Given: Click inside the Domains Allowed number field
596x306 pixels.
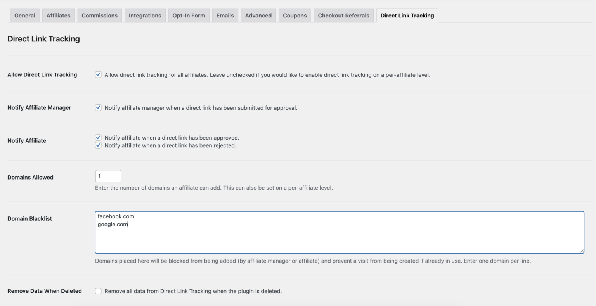Looking at the screenshot, I should pyautogui.click(x=108, y=176).
